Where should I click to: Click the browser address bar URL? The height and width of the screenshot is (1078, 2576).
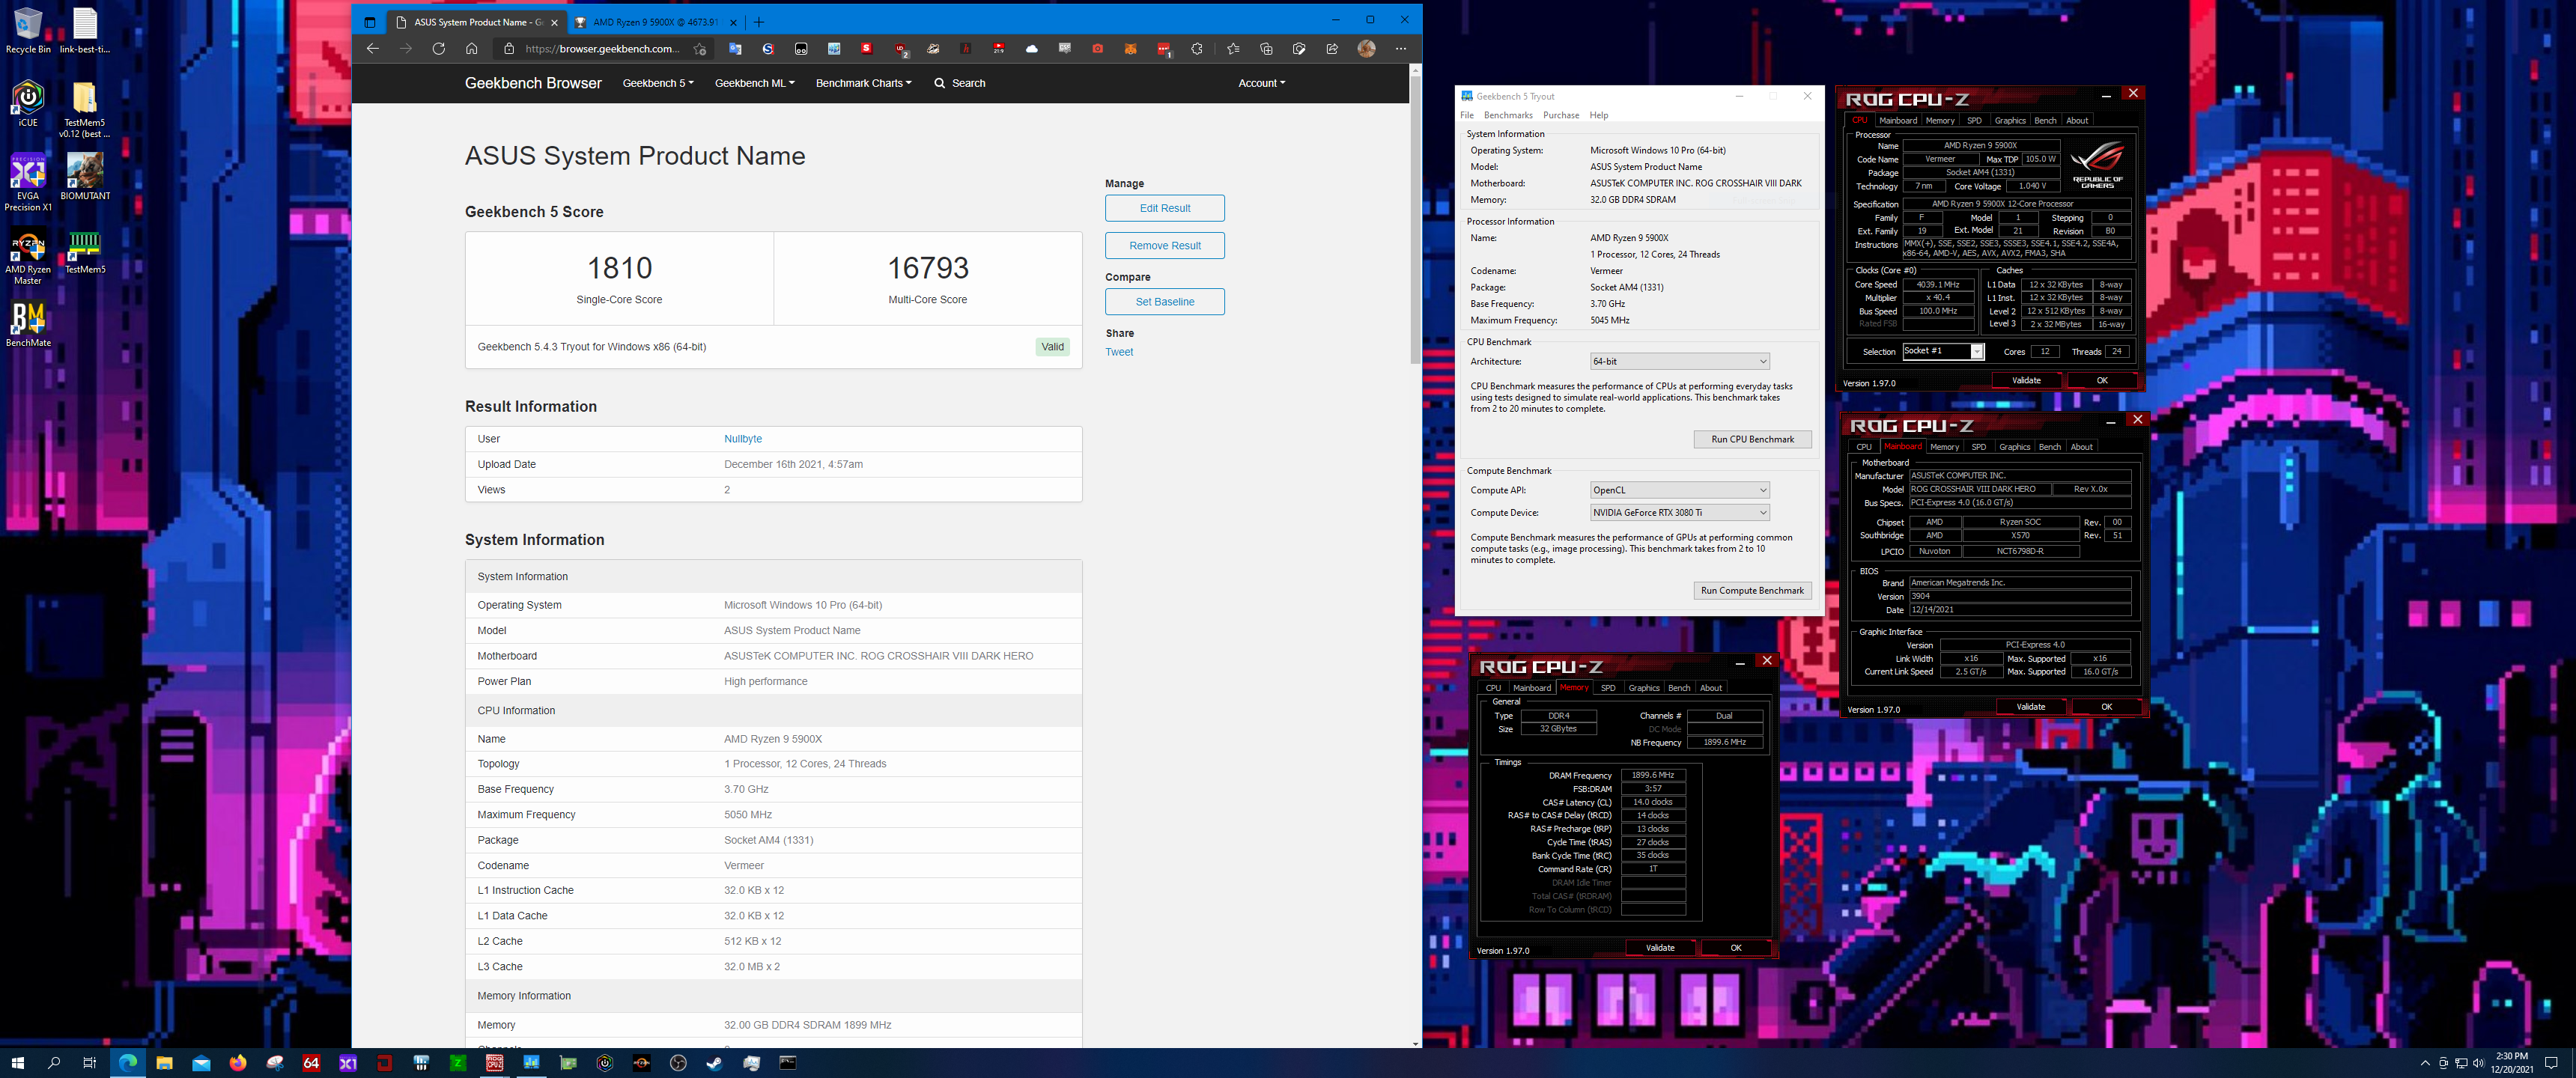602,49
